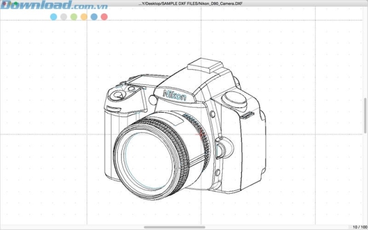Select the red mark on the lens mount
The height and width of the screenshot is (230, 368).
[x=201, y=136]
